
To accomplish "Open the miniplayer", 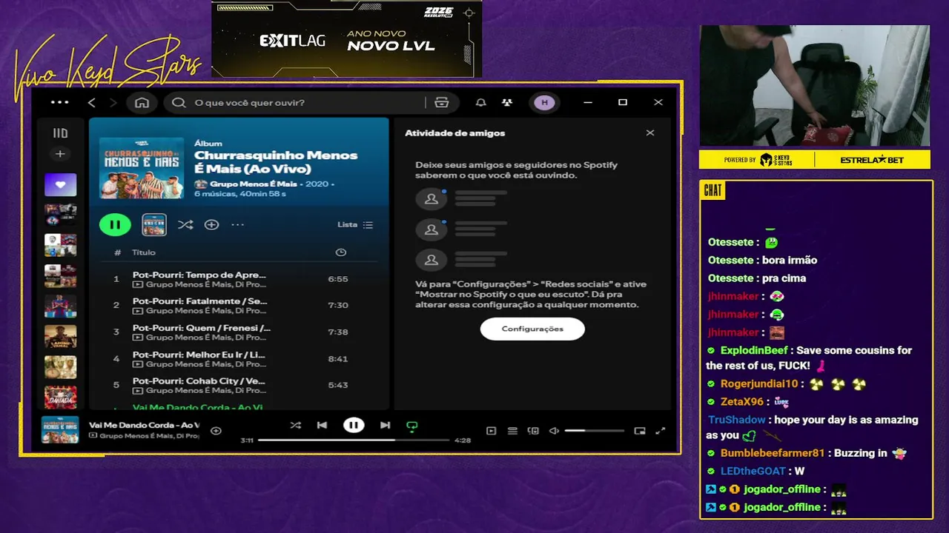I will click(x=640, y=431).
